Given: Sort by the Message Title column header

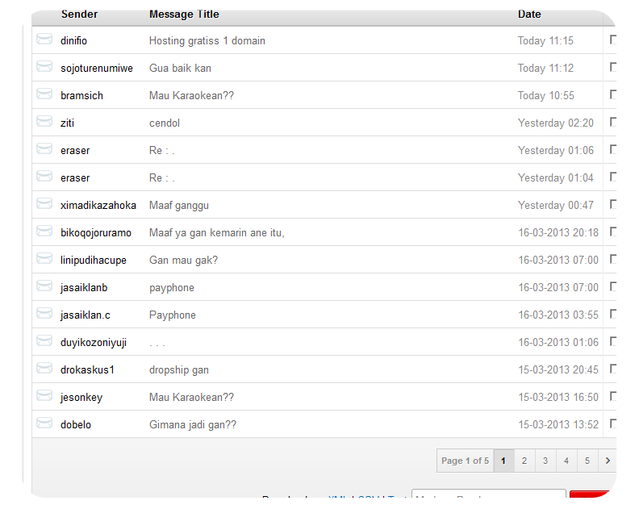Looking at the screenshot, I should click(x=184, y=15).
